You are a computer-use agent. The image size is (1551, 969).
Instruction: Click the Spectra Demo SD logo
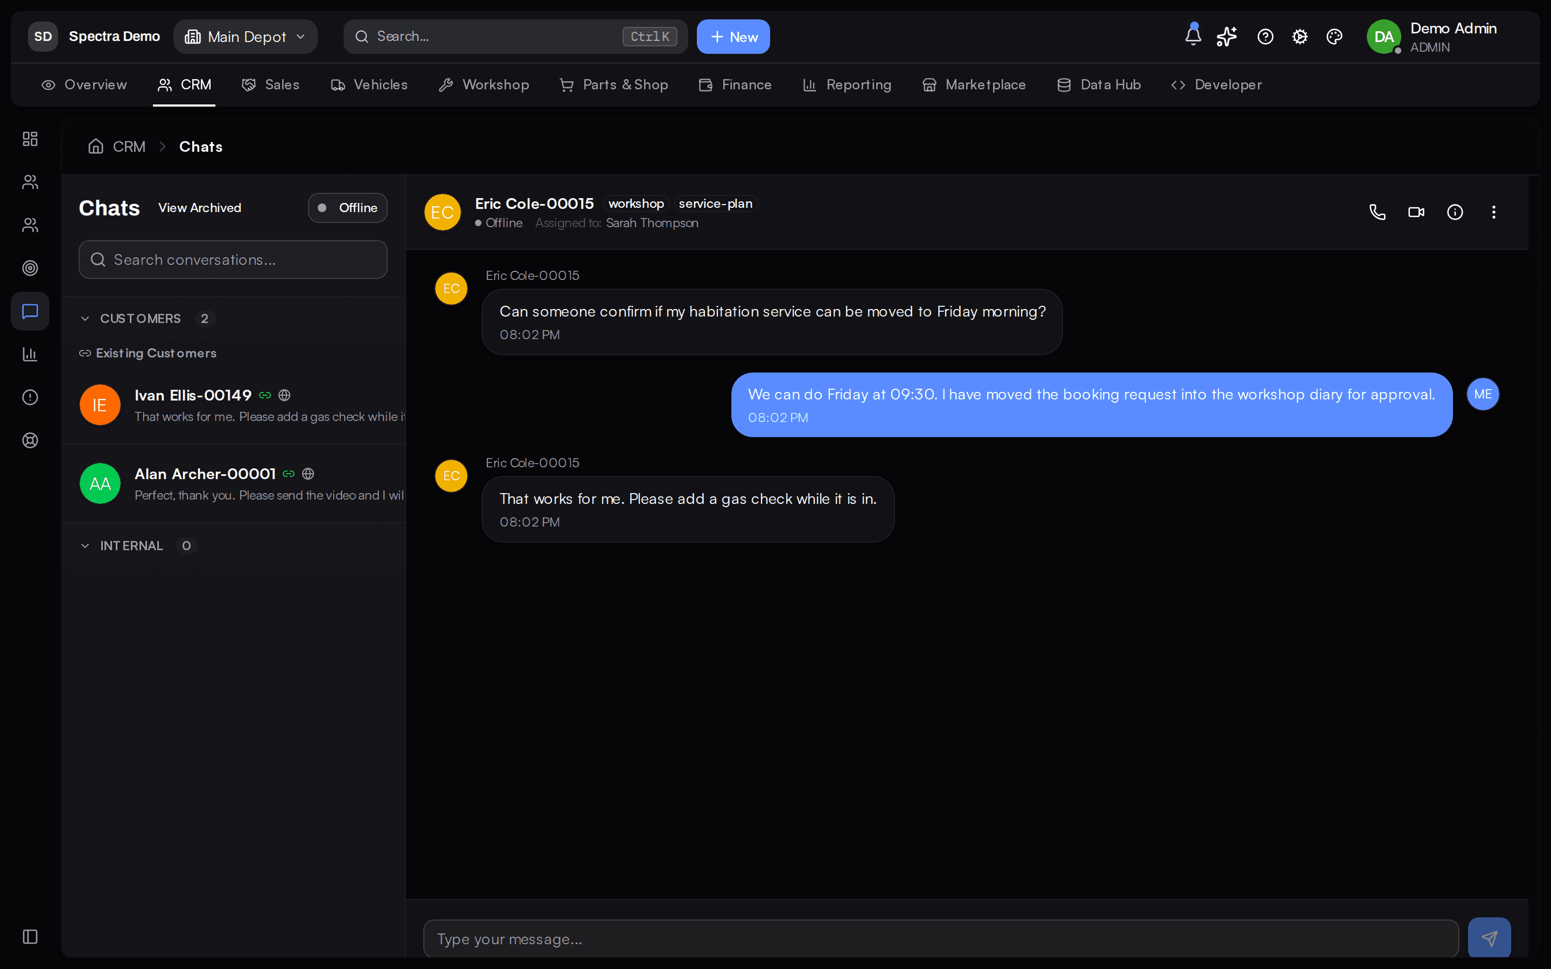tap(43, 37)
